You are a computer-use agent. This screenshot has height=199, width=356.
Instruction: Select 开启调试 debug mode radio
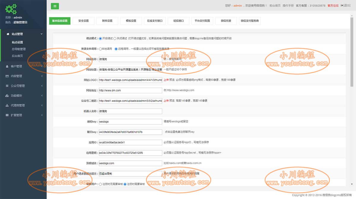click(100, 38)
